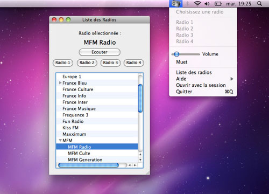Click the scroll down arrow in station list
The width and height of the screenshot is (269, 194).
[140, 160]
